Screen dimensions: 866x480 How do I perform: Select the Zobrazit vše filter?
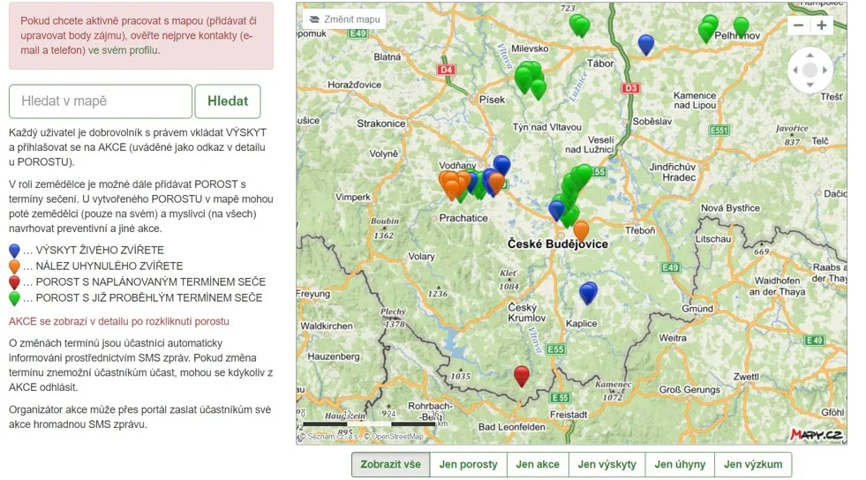point(390,464)
